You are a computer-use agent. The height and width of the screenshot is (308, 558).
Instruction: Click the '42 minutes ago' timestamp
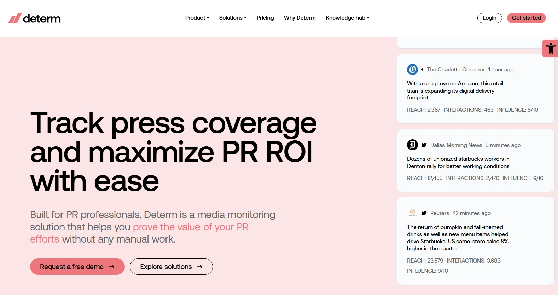pyautogui.click(x=472, y=213)
